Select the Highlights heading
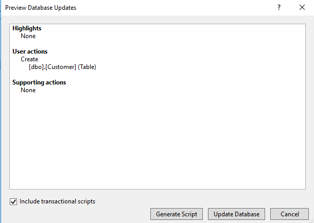The width and height of the screenshot is (314, 223). coord(27,28)
